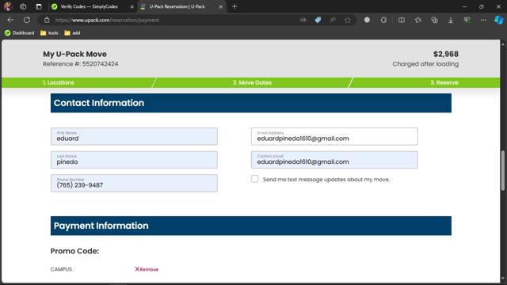Click the Reference #: 5520742424 text

click(x=81, y=64)
